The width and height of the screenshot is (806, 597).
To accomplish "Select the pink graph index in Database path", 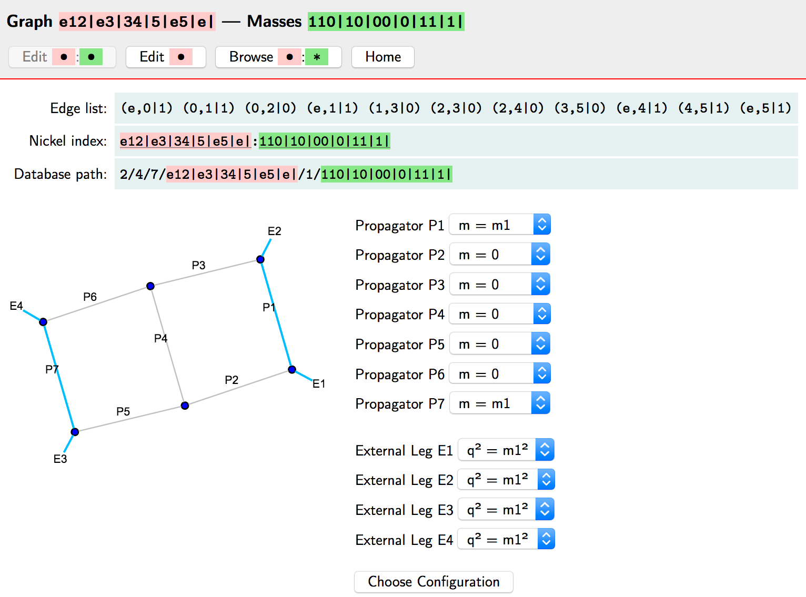I will [232, 174].
